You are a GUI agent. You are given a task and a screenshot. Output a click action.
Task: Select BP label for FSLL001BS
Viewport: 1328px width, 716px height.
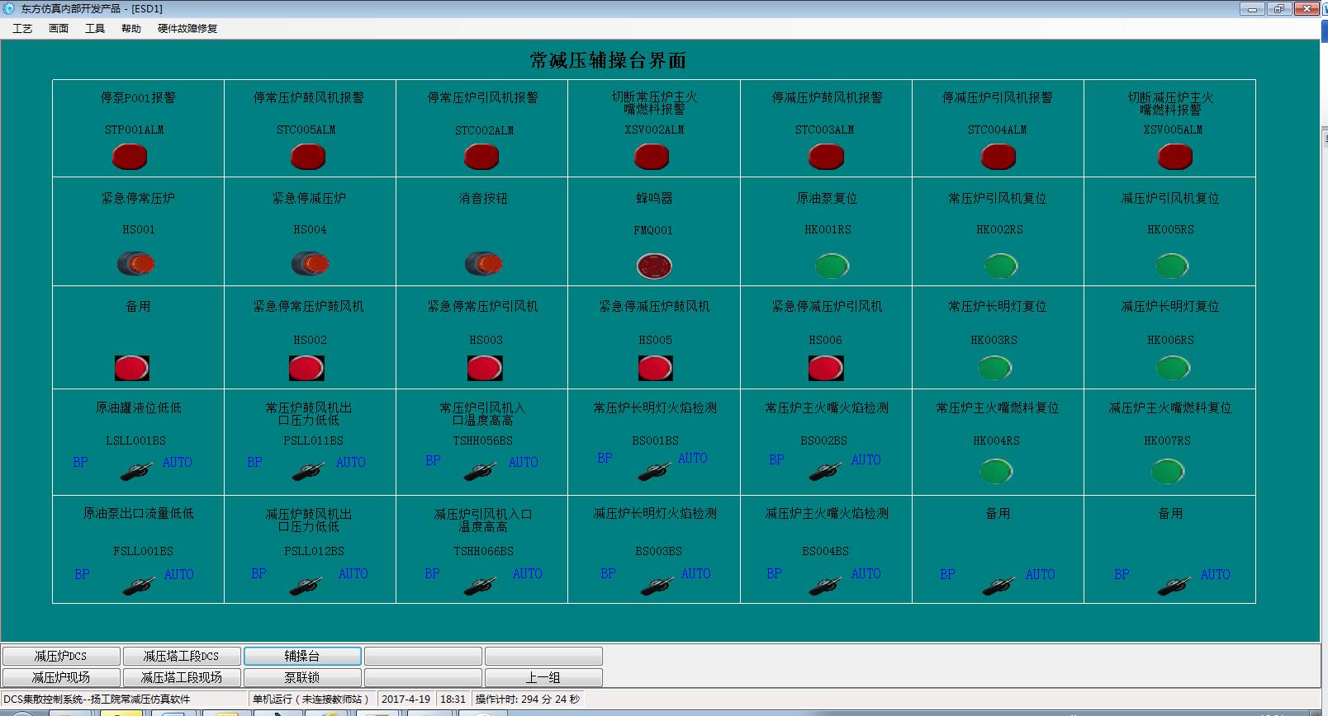point(82,574)
